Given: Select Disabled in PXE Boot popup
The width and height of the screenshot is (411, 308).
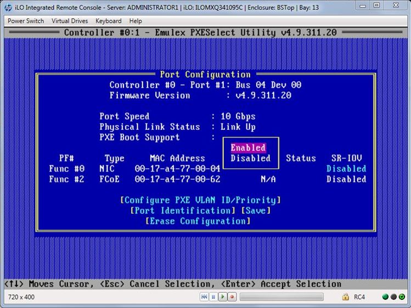Looking at the screenshot, I should pyautogui.click(x=250, y=158).
